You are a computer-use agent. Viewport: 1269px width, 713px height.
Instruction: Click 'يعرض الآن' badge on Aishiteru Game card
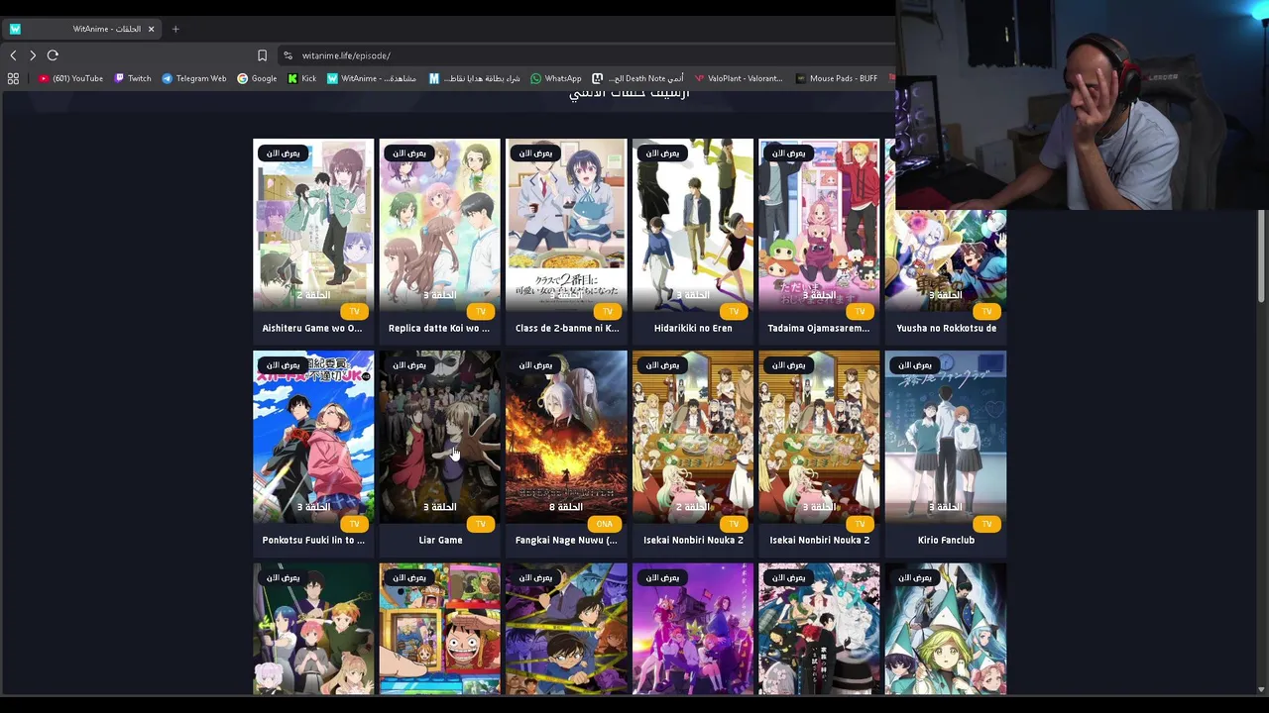(282, 153)
